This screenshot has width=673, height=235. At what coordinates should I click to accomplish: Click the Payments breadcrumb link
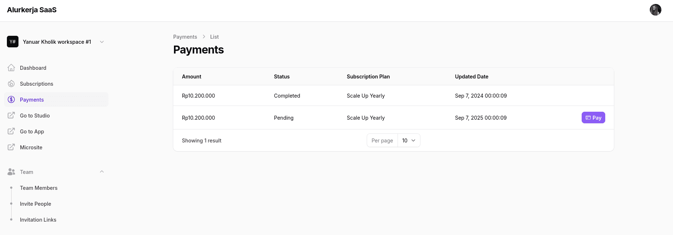pos(185,37)
